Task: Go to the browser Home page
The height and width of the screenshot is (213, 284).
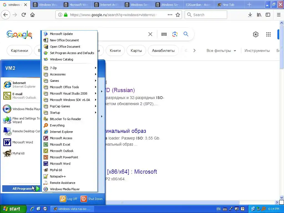Action: [x=32, y=15]
